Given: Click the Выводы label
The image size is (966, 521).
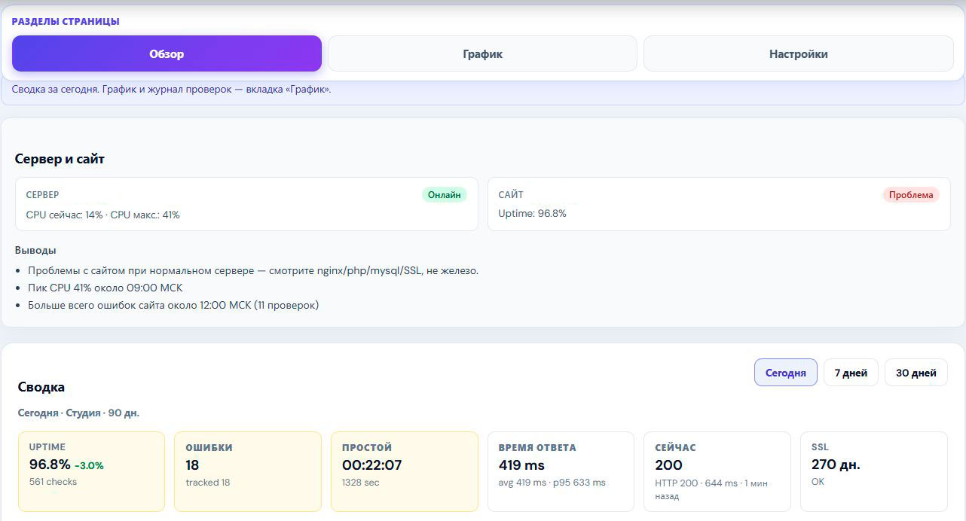Looking at the screenshot, I should (x=35, y=250).
